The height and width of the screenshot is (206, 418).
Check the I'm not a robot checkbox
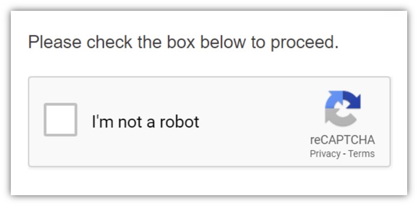tap(61, 119)
